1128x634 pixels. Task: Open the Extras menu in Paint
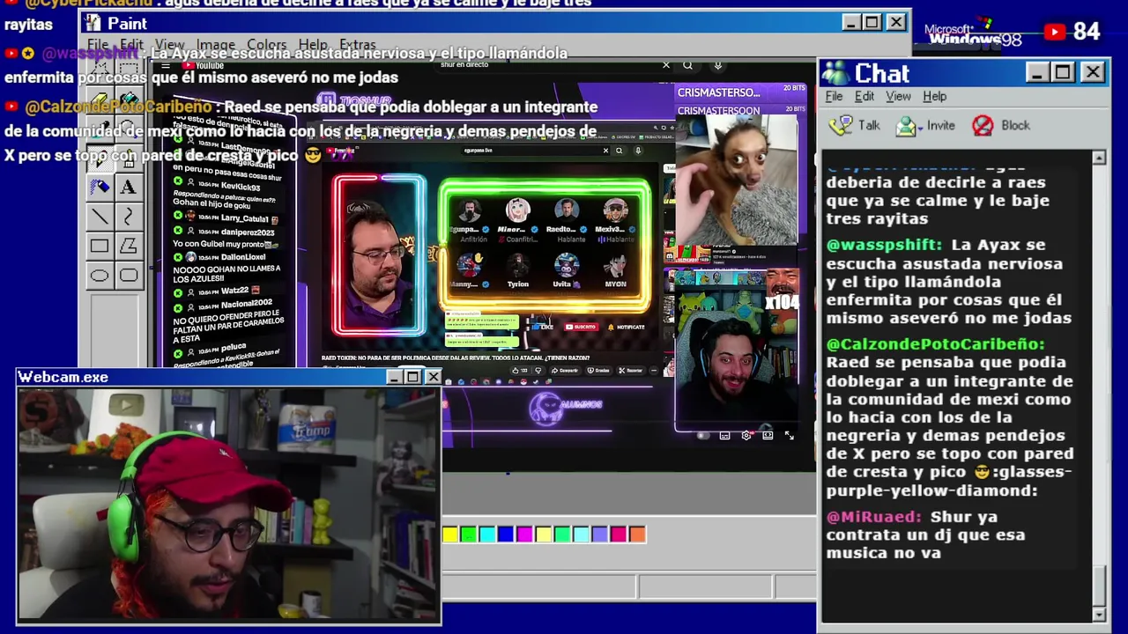(357, 44)
